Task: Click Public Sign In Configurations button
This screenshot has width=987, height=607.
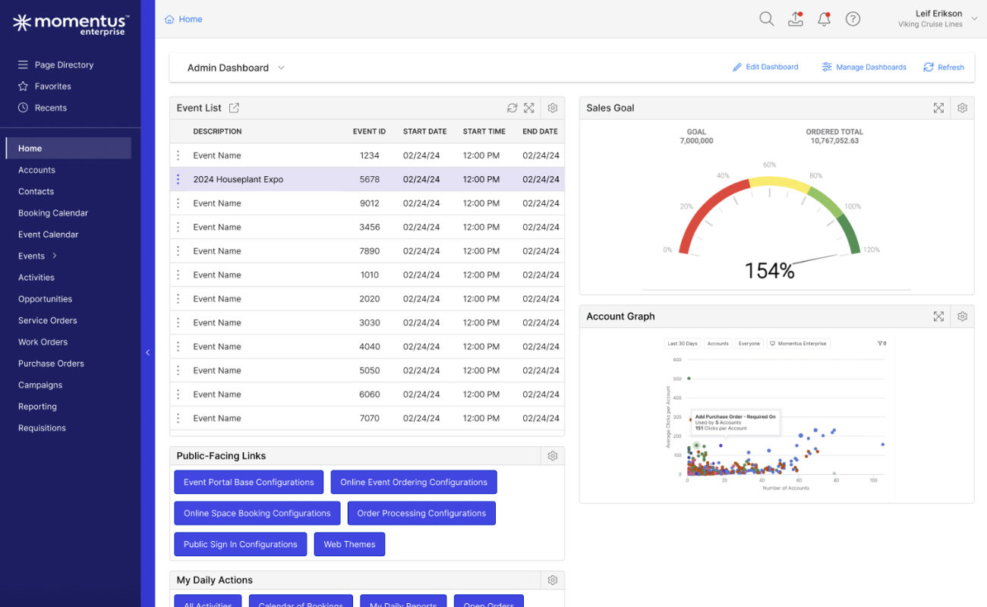Action: (x=241, y=544)
